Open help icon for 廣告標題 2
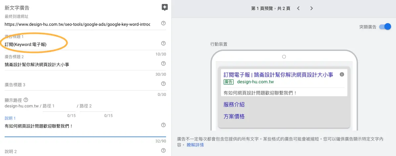 coord(163,63)
